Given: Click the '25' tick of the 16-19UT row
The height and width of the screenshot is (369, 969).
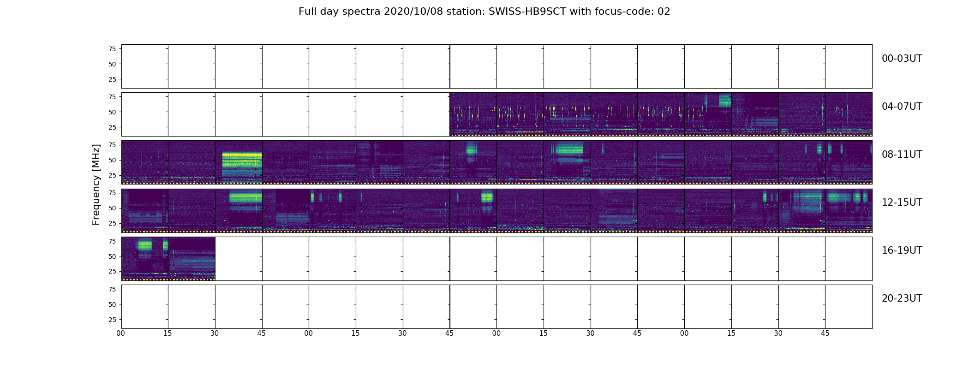Looking at the screenshot, I should tap(112, 271).
